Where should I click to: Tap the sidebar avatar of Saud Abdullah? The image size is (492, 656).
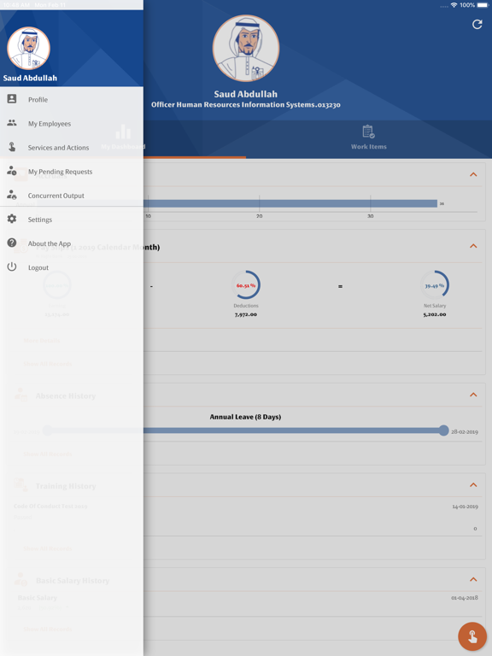[x=28, y=48]
